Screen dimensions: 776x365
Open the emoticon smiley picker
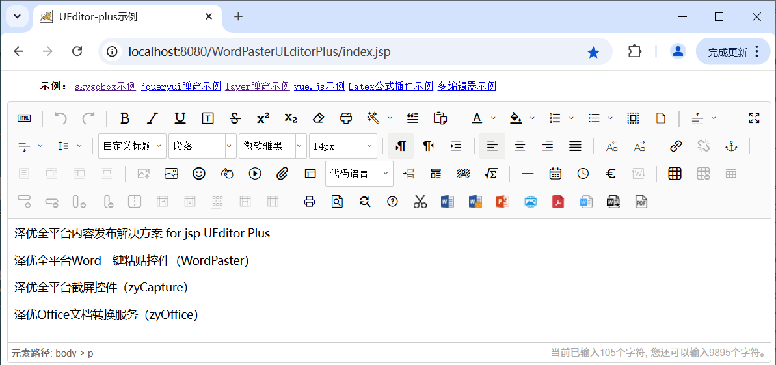coord(199,173)
